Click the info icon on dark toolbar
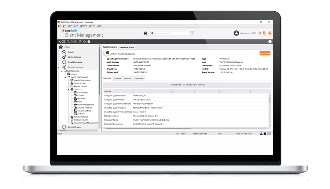 (x=270, y=42)
